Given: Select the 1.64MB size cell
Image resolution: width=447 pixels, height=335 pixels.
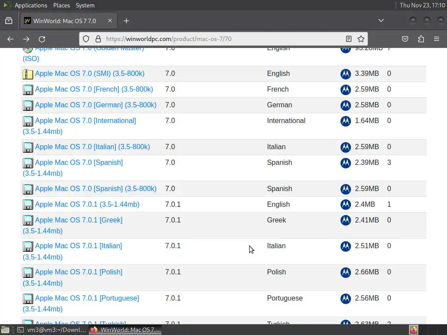Looking at the screenshot, I should pos(367,120).
